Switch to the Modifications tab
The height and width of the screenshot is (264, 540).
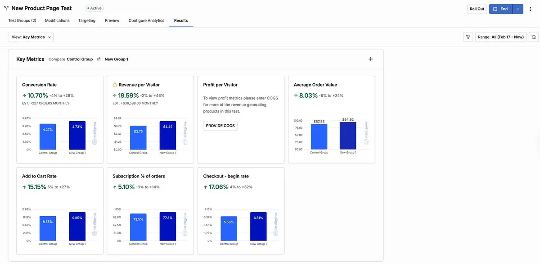pyautogui.click(x=57, y=21)
